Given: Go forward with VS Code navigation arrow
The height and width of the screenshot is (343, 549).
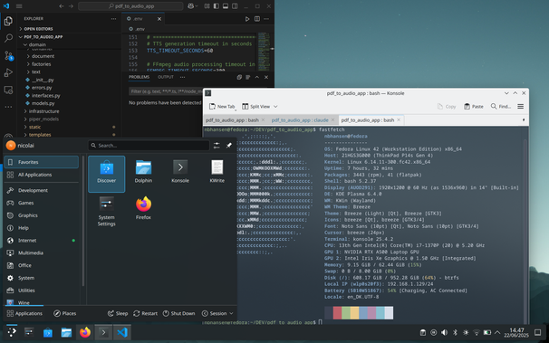Looking at the screenshot, I should click(x=71, y=6).
